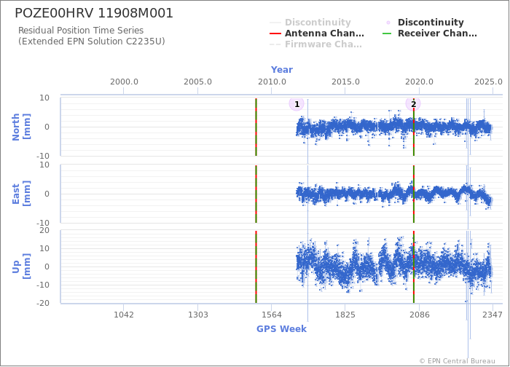The height and width of the screenshot is (367, 510).
Task: Toggle the Receiver Change legend entry
Action: click(430, 33)
